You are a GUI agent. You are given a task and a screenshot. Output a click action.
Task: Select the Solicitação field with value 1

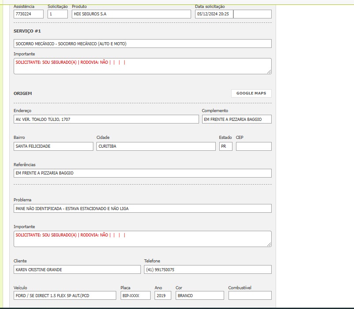point(58,14)
